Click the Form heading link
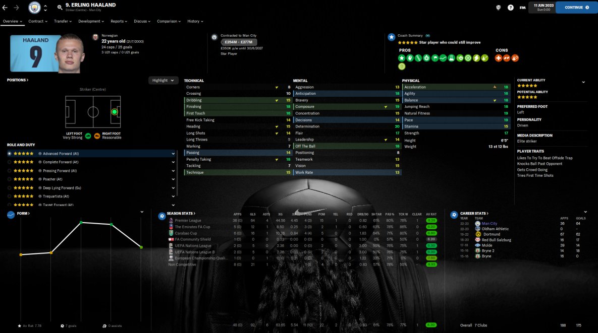 pyautogui.click(x=23, y=214)
